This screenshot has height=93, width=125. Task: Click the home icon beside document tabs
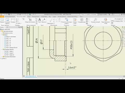(24, 76)
